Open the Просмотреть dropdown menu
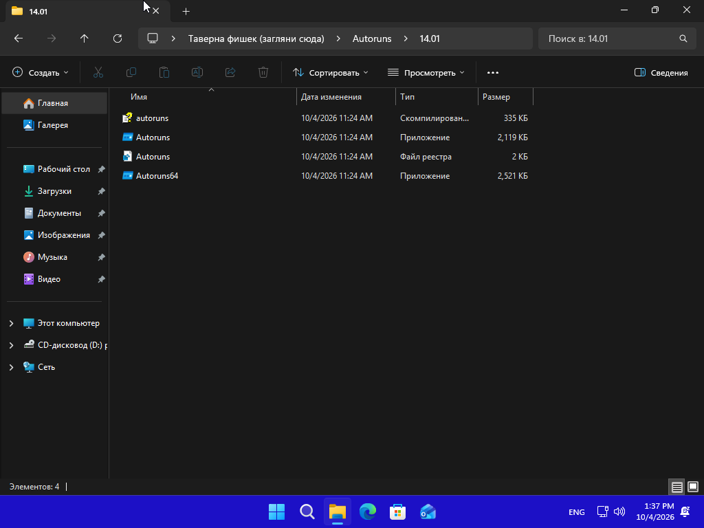 coord(426,72)
